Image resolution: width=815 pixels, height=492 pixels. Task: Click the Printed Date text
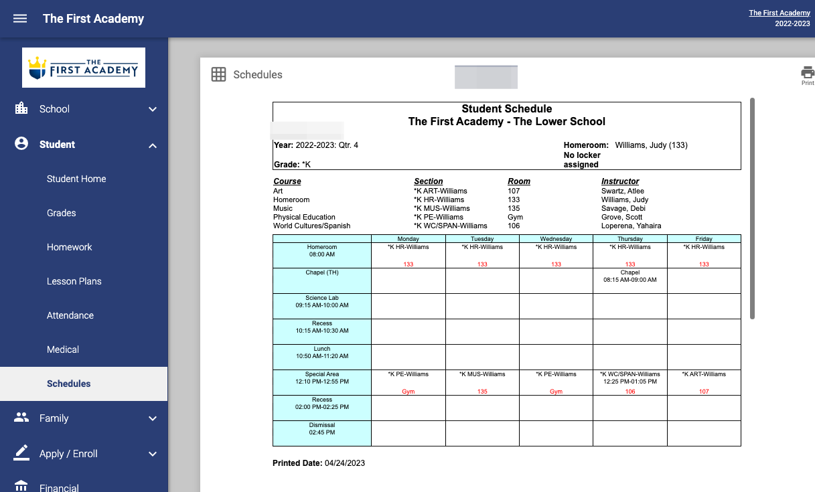319,463
